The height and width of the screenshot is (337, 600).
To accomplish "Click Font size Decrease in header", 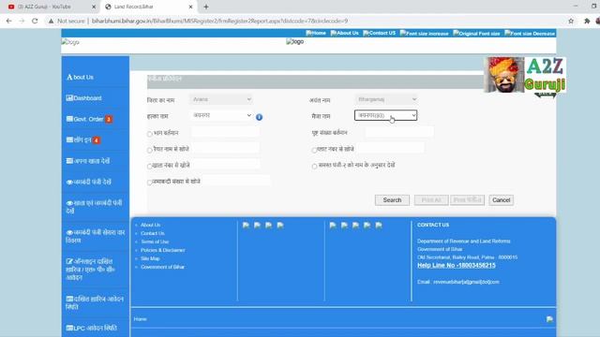I will 530,34.
